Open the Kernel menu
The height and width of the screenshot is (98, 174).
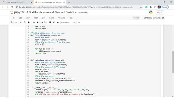[x=52, y=18]
